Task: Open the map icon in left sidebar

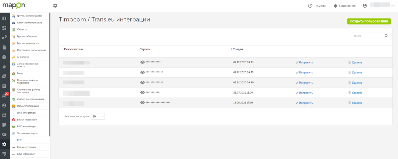Action: [x=4, y=19]
